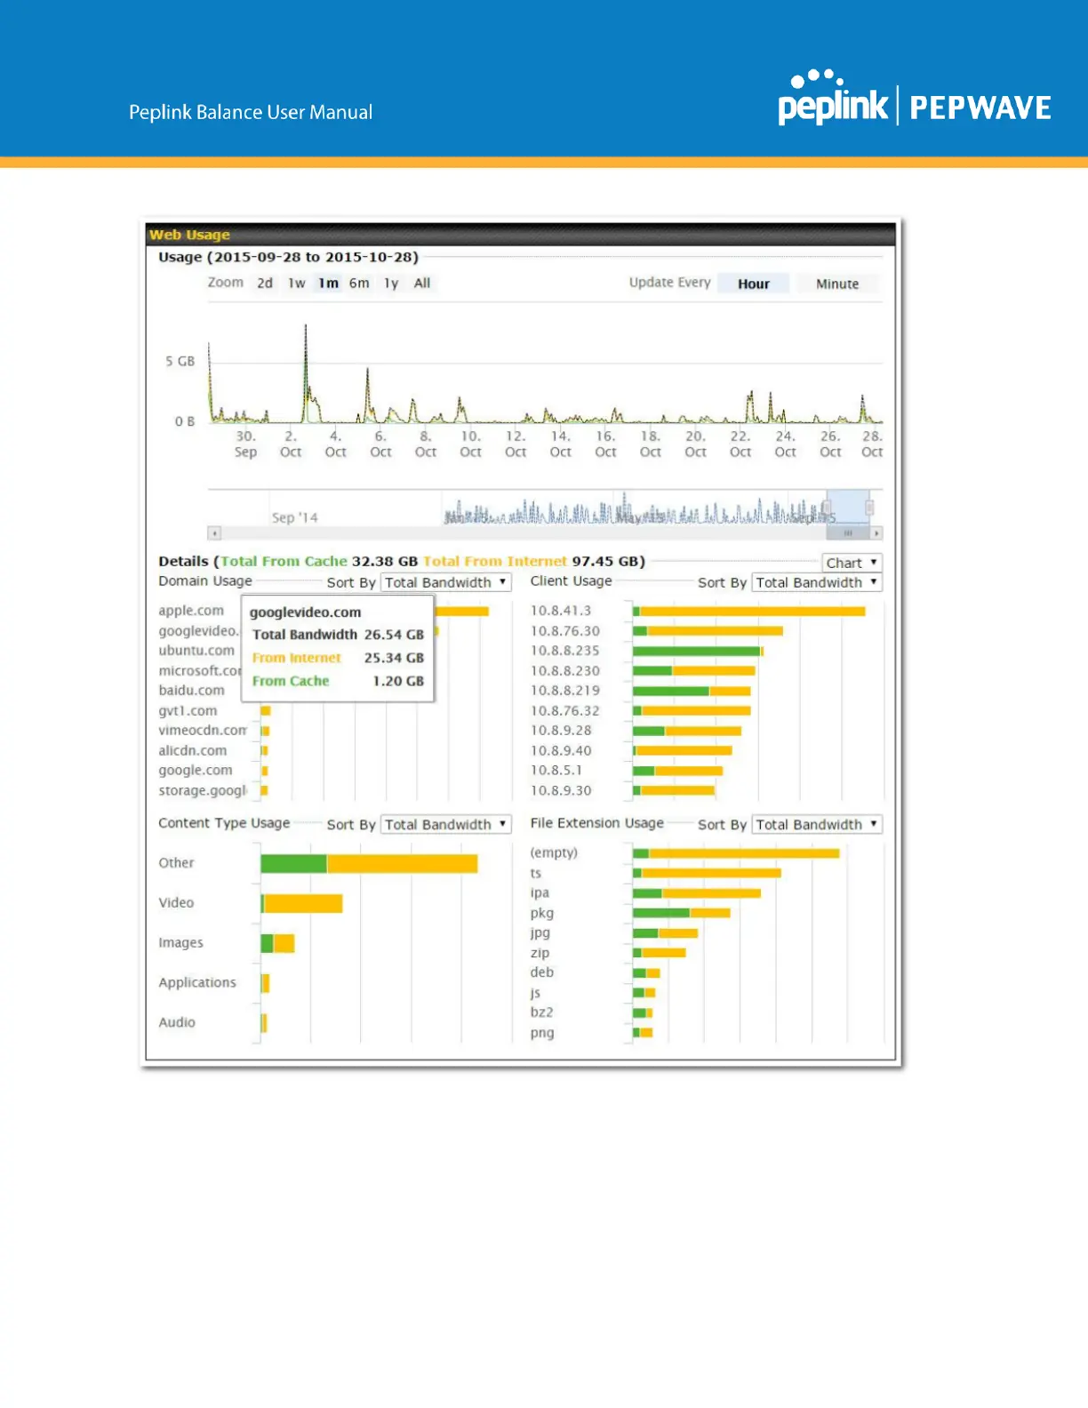Set update interval to Minute
The width and height of the screenshot is (1088, 1408).
(x=836, y=284)
